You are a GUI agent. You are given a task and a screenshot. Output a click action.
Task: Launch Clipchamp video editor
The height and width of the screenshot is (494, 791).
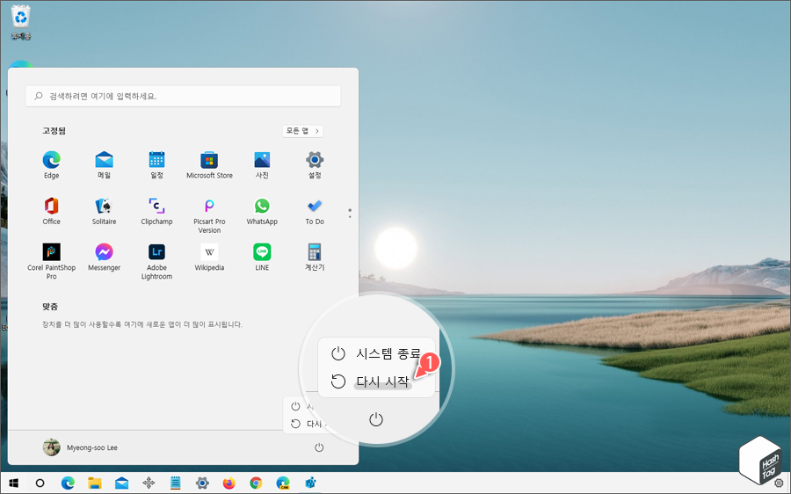(157, 211)
